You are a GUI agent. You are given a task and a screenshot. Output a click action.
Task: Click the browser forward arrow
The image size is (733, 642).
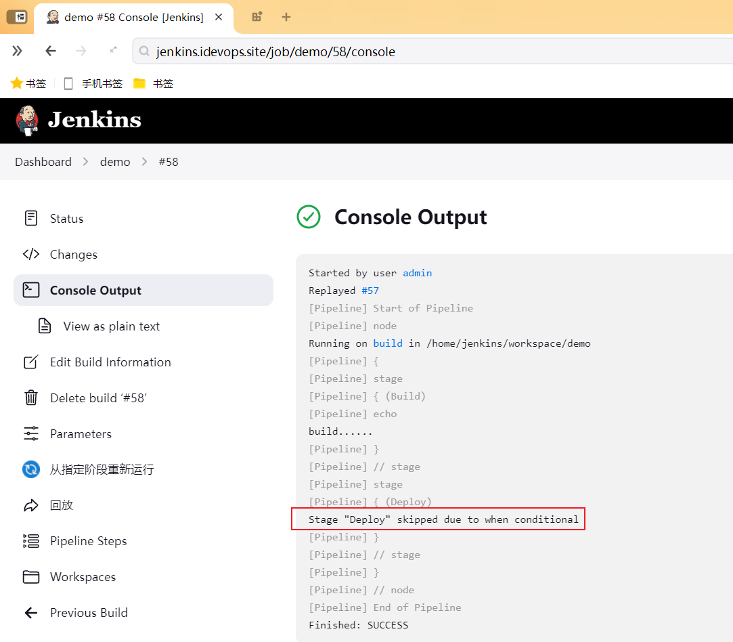81,51
